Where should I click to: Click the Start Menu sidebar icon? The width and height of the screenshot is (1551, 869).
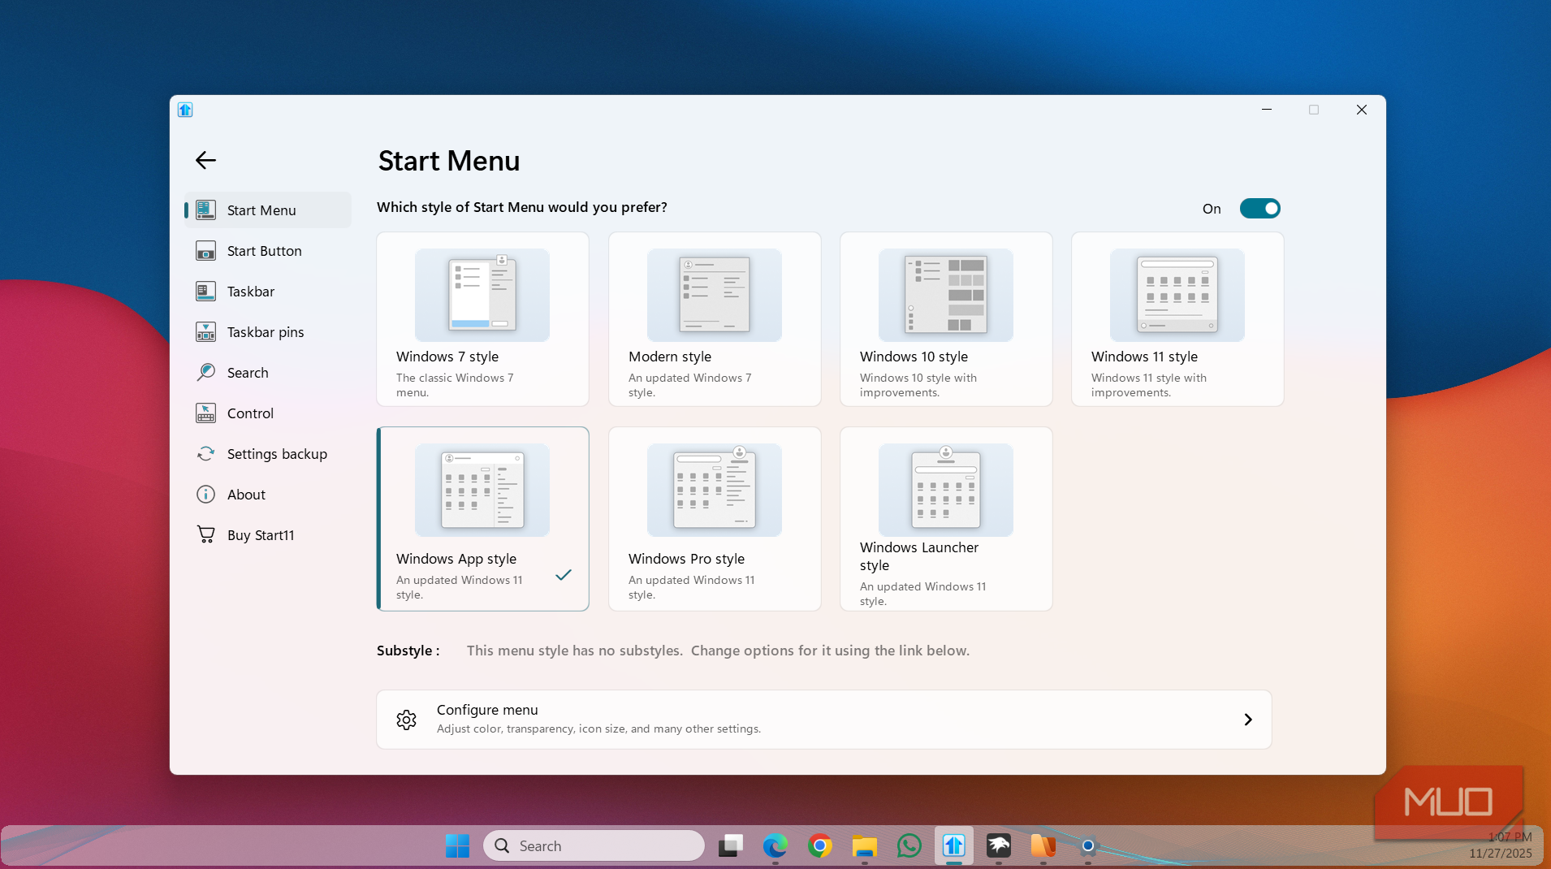(206, 210)
